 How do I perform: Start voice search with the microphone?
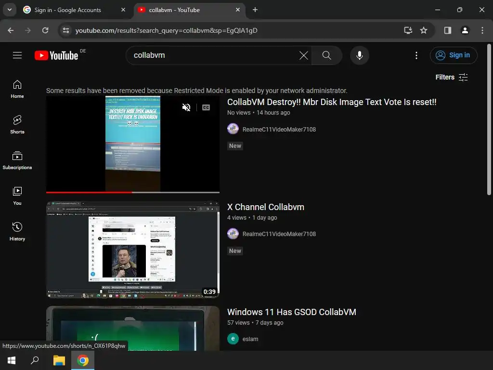tap(359, 55)
